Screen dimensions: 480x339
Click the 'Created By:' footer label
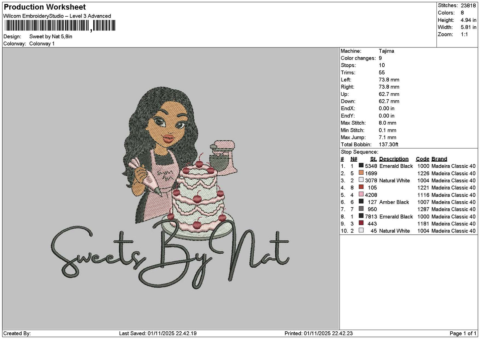17,333
